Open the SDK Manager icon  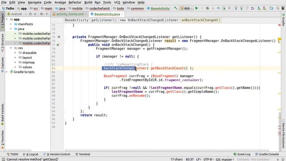point(264,8)
